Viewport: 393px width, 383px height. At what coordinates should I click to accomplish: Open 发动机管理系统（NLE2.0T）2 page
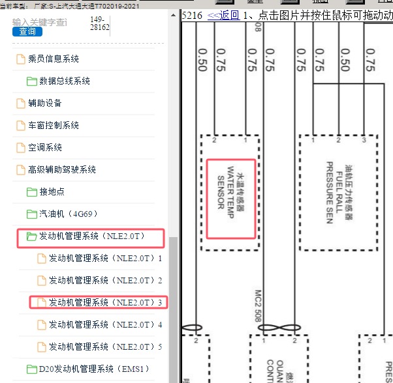pyautogui.click(x=106, y=280)
